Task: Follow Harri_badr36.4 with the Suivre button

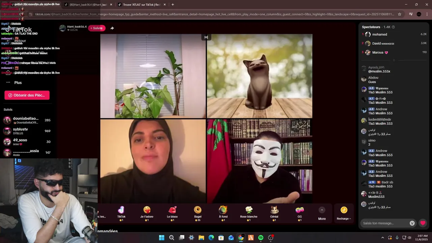Action: pyautogui.click(x=97, y=28)
